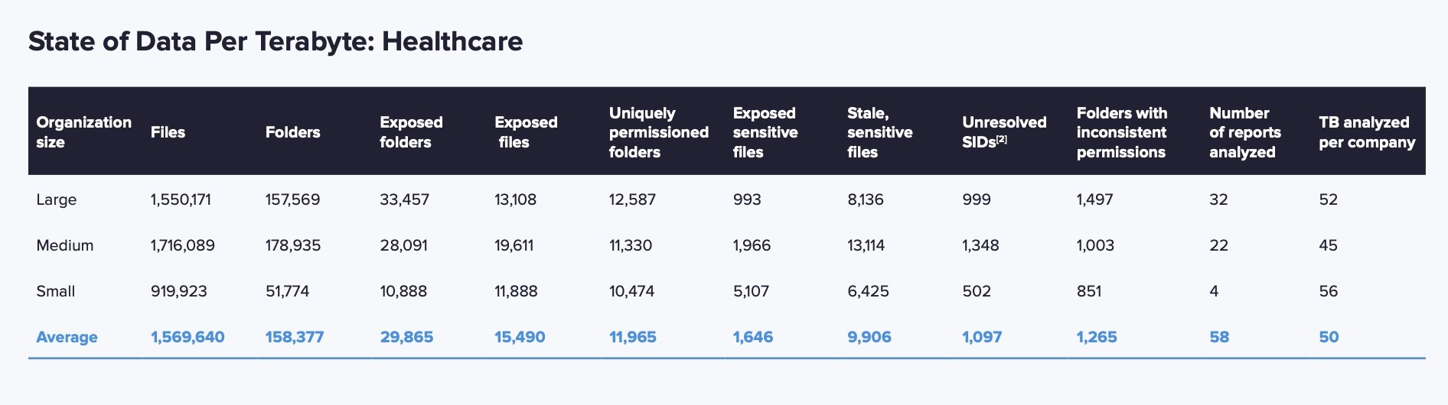Click Medium row exposed files value 19,611
The height and width of the screenshot is (405, 1448).
[514, 245]
